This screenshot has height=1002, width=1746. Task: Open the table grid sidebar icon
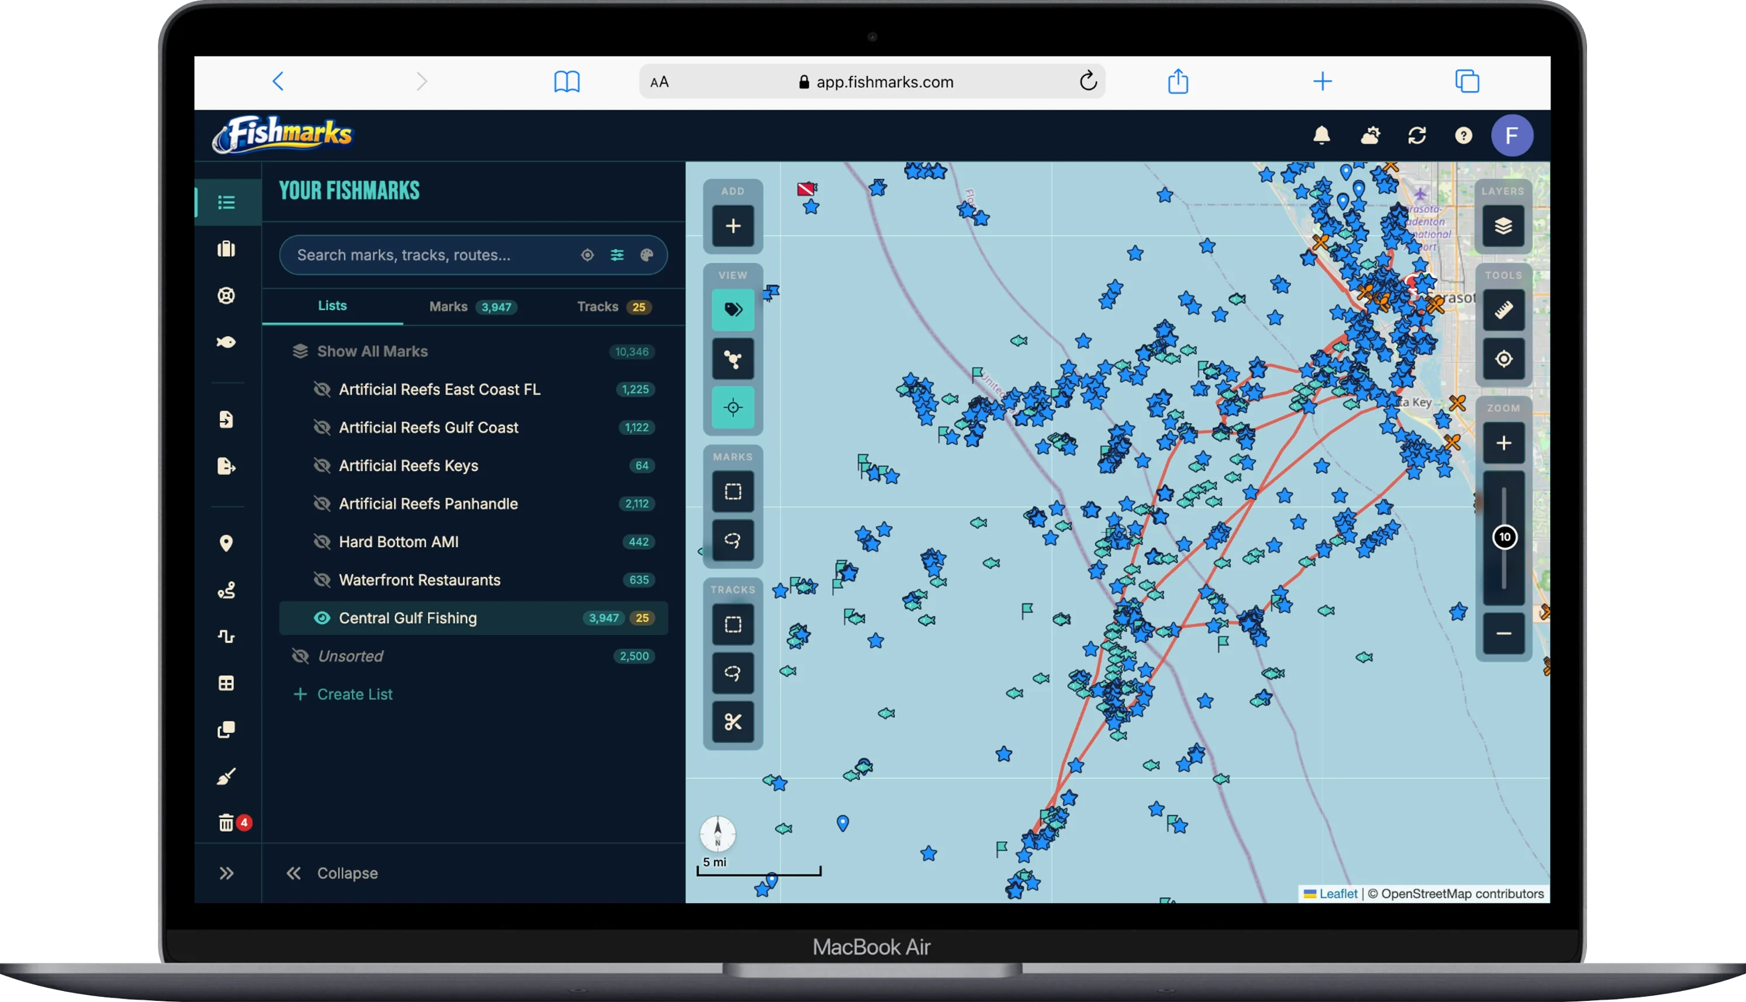226,683
